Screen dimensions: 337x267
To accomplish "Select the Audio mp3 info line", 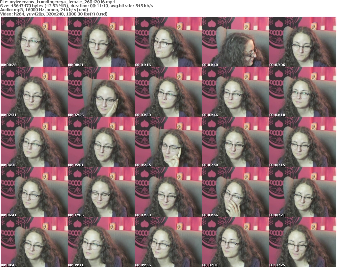I will coord(44,10).
